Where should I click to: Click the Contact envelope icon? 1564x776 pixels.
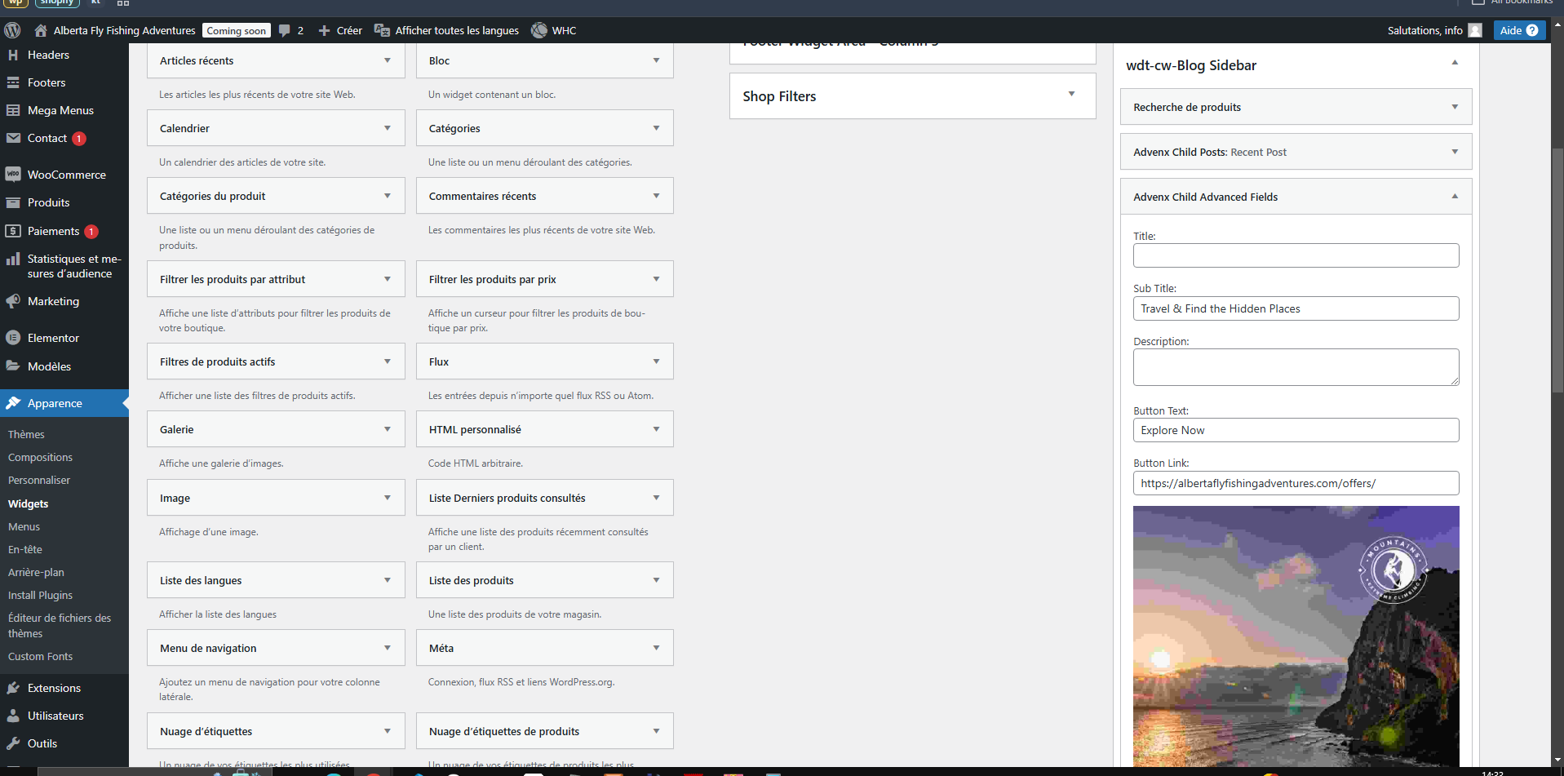click(x=13, y=138)
